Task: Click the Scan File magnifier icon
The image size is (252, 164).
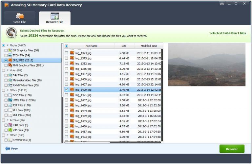Action: pyautogui.click(x=19, y=16)
